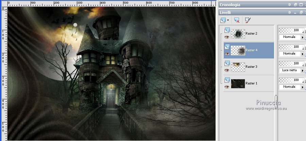Minimize the Livelli panel
This screenshot has height=141, width=306.
coord(295,13)
